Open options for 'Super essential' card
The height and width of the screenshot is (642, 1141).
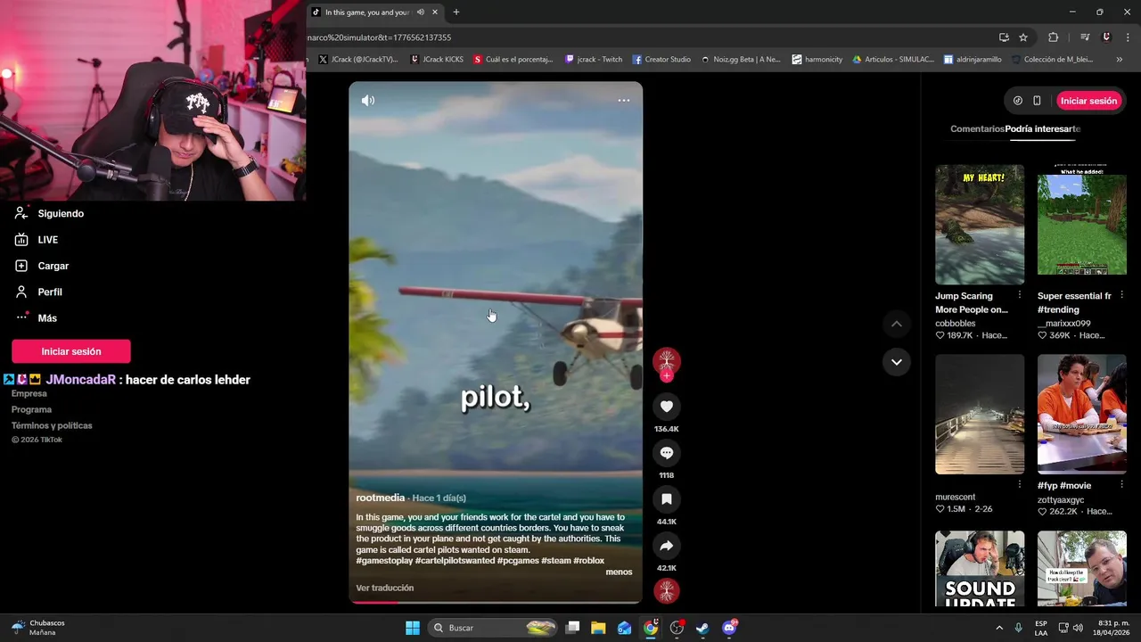tap(1122, 295)
